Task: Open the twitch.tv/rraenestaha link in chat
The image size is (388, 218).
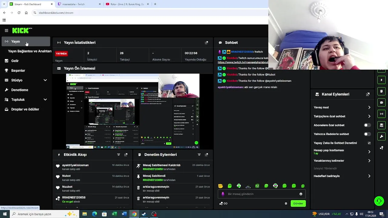Action: pyautogui.click(x=243, y=62)
